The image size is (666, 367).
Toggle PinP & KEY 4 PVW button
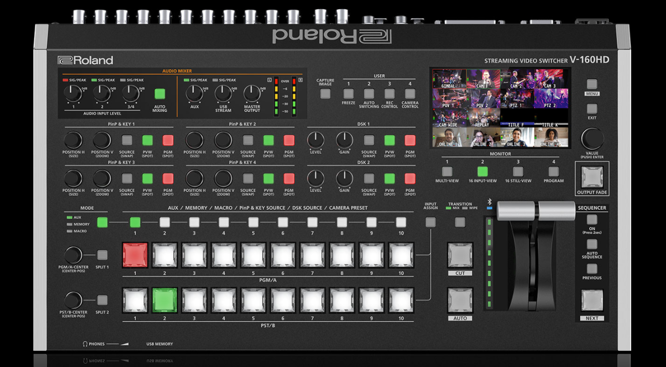(x=268, y=179)
